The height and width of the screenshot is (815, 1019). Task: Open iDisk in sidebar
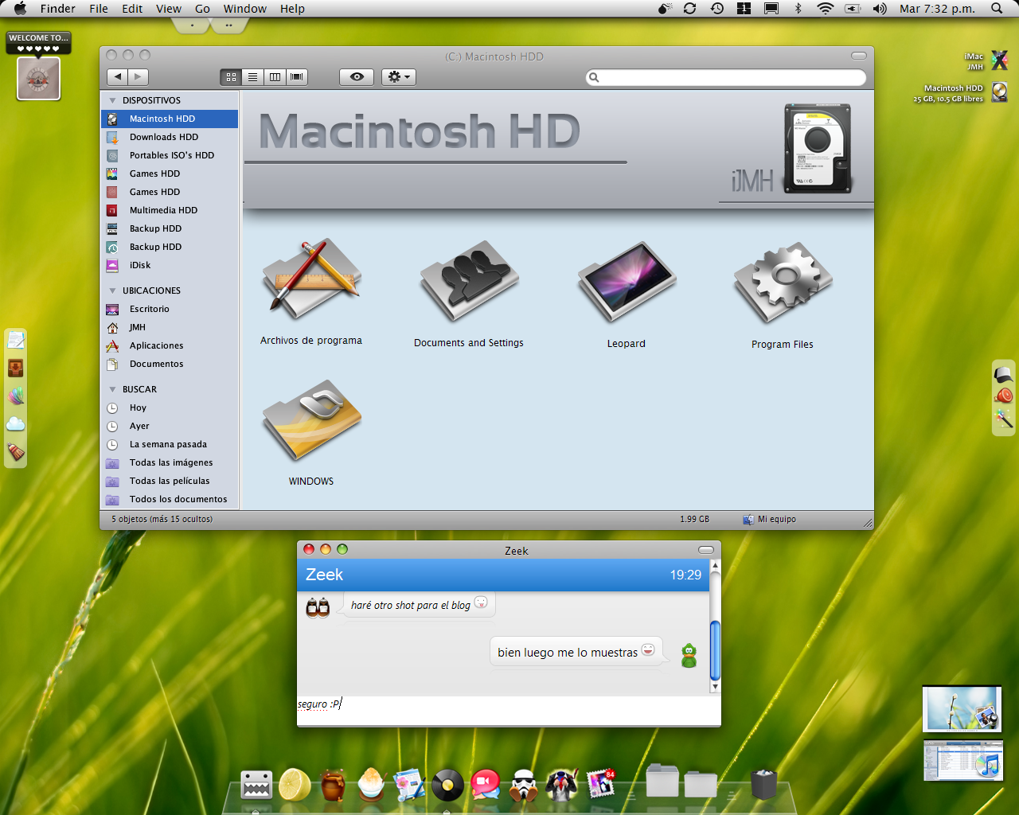tap(170, 265)
